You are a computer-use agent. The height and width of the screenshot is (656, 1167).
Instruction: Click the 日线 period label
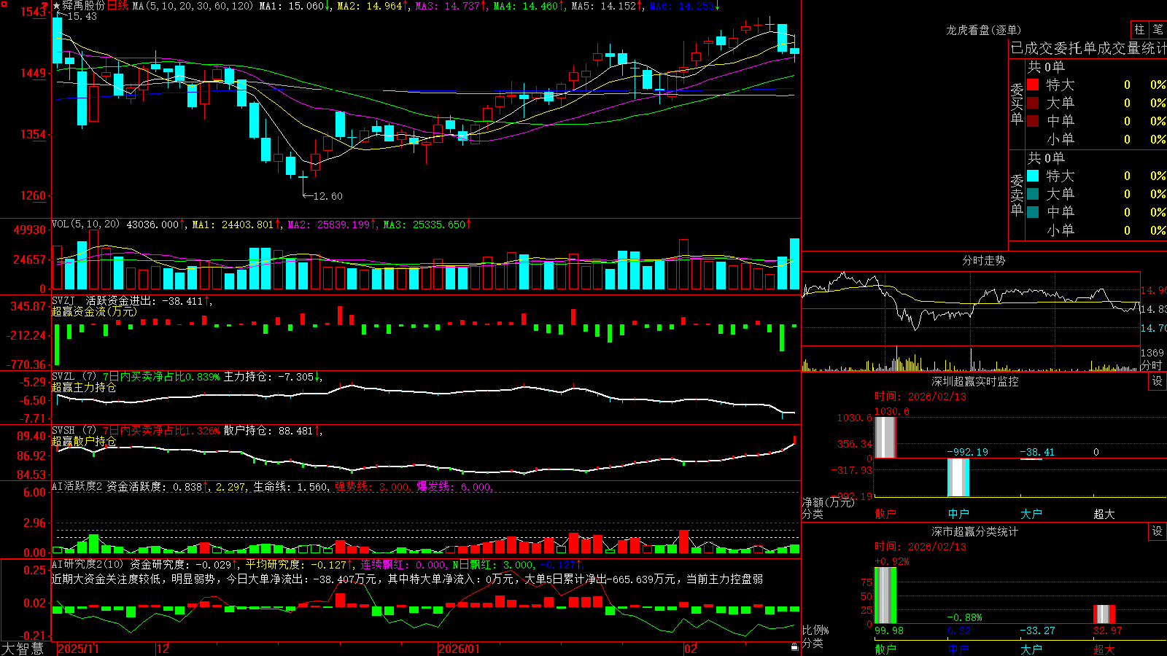pyautogui.click(x=117, y=6)
